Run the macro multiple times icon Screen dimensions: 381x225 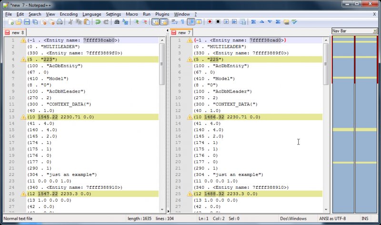coord(234,21)
